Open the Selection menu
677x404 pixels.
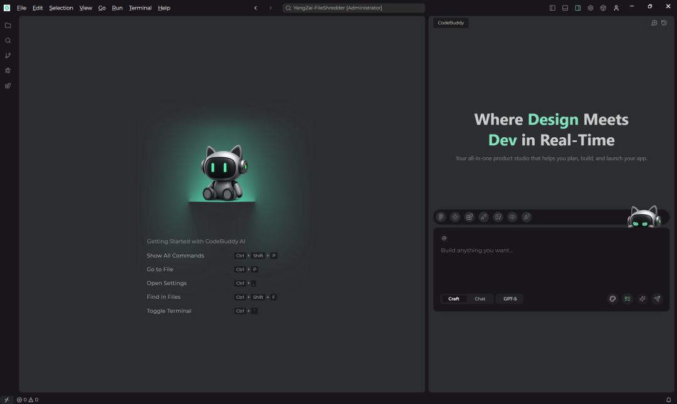(x=61, y=8)
